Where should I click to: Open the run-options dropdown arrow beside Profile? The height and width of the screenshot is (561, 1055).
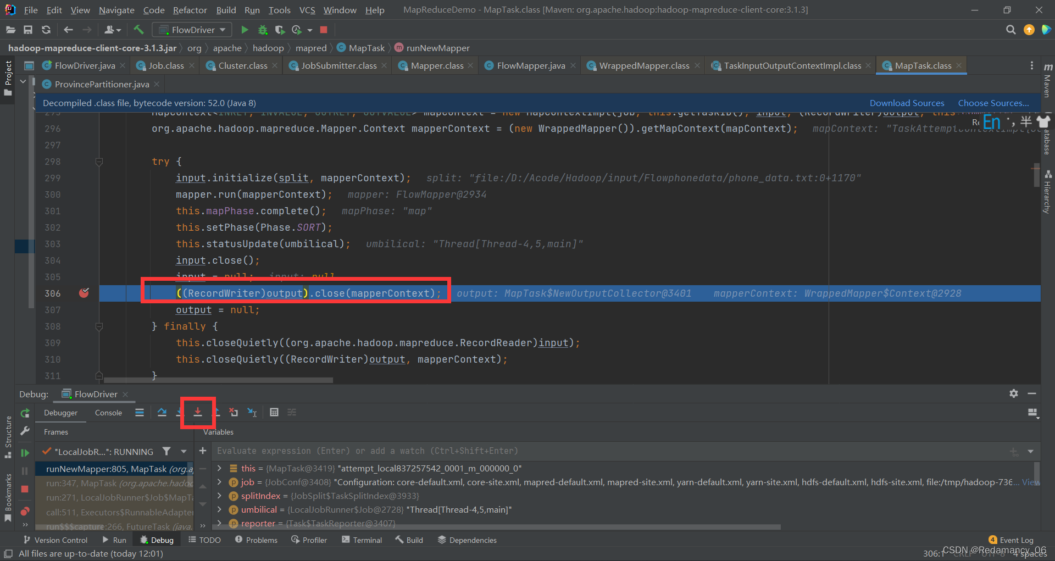(x=310, y=30)
